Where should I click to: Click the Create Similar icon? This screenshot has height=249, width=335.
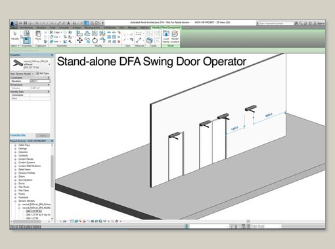pyautogui.click(x=150, y=41)
